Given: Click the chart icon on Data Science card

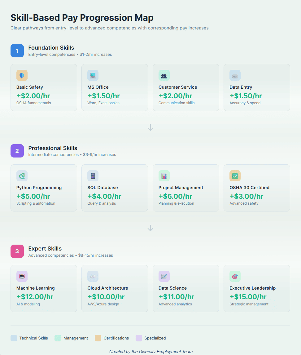Looking at the screenshot, I should tap(164, 276).
